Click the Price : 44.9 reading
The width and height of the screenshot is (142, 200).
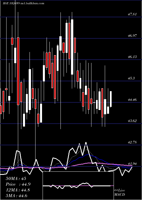[x=18, y=184]
